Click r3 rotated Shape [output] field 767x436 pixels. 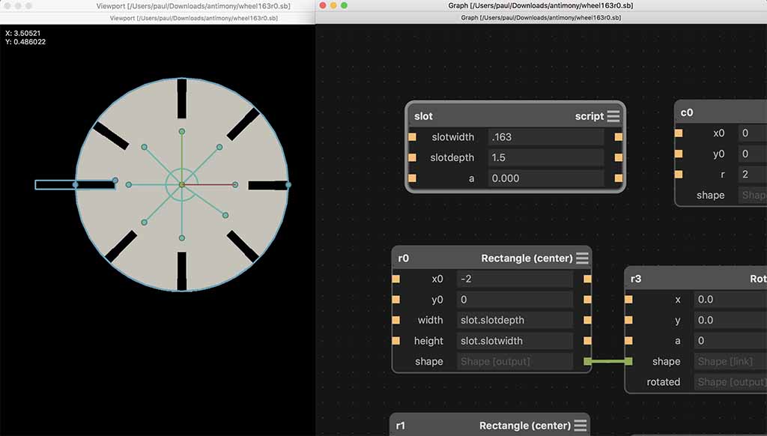[x=730, y=381]
